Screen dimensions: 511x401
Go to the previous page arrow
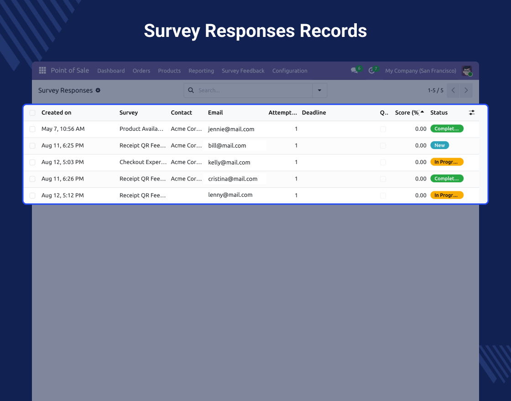tap(453, 90)
